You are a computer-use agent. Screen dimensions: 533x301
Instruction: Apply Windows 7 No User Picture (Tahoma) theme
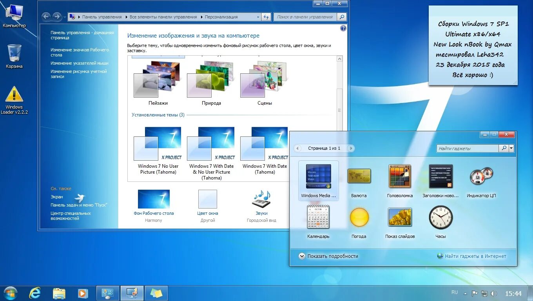point(158,151)
